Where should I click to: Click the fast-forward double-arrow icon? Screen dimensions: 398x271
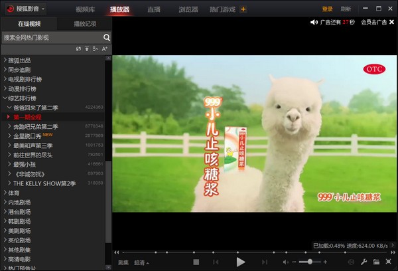[393, 252]
